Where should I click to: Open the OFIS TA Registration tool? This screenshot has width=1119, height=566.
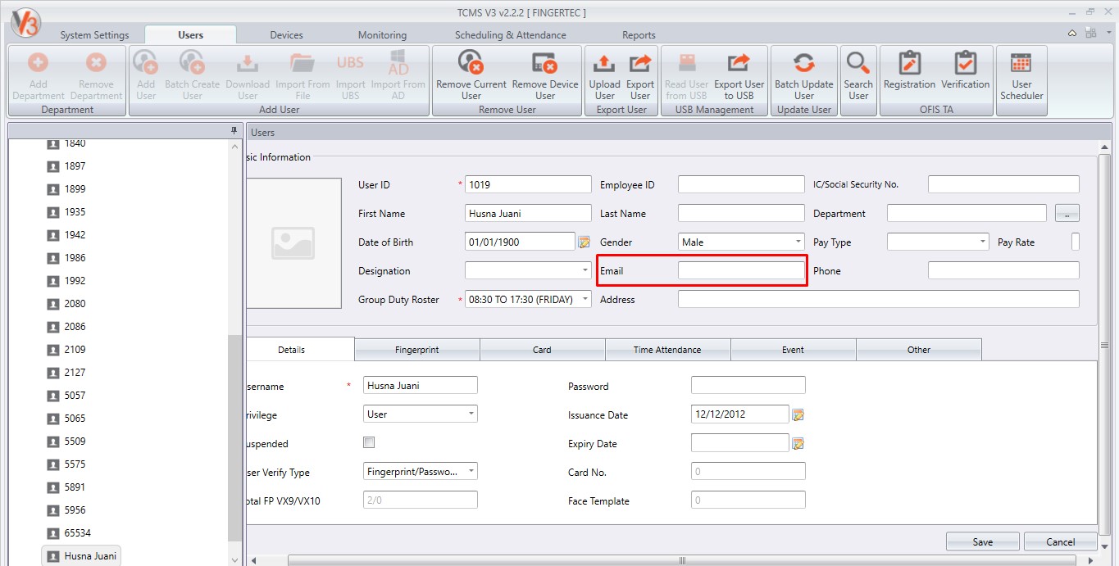tap(909, 70)
